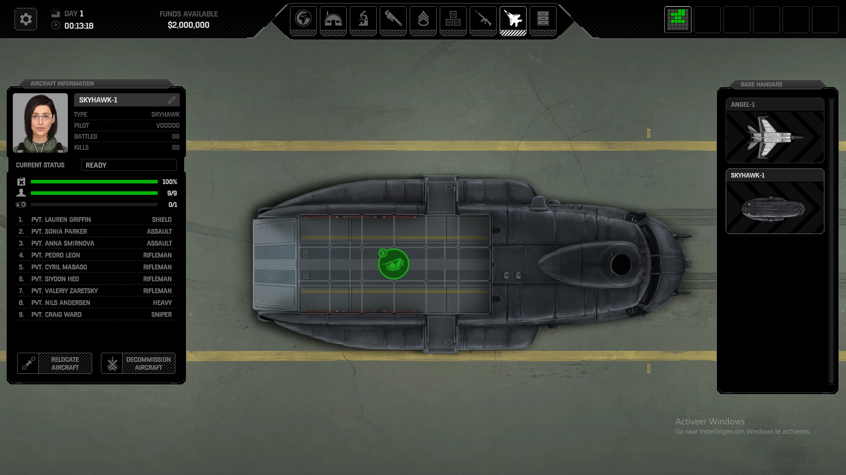Click Decommission Aircraft button
This screenshot has height=475, width=846.
[x=138, y=363]
